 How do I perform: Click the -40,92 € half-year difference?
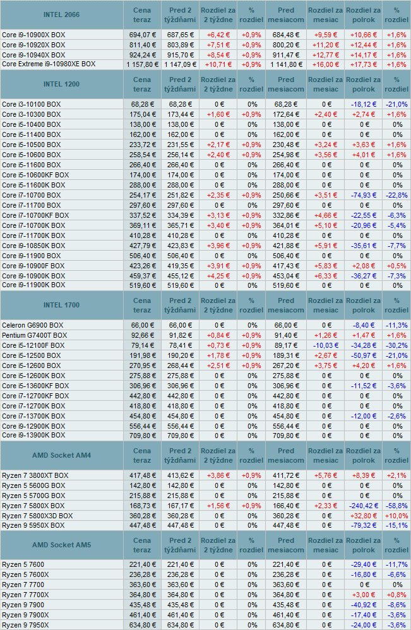(x=363, y=605)
